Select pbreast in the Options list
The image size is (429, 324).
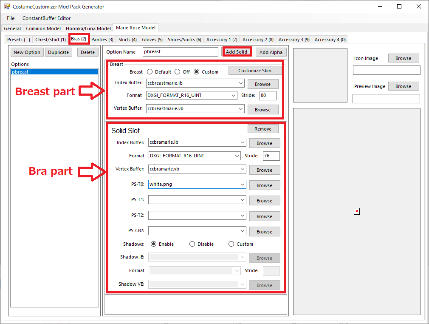coord(54,72)
